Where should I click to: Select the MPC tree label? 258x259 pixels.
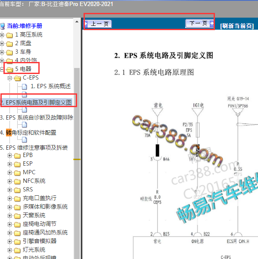coord(29,172)
